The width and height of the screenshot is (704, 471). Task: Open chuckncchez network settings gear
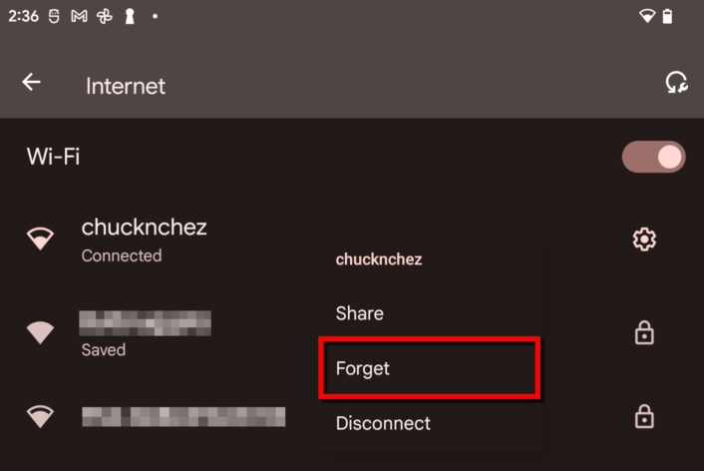click(644, 239)
